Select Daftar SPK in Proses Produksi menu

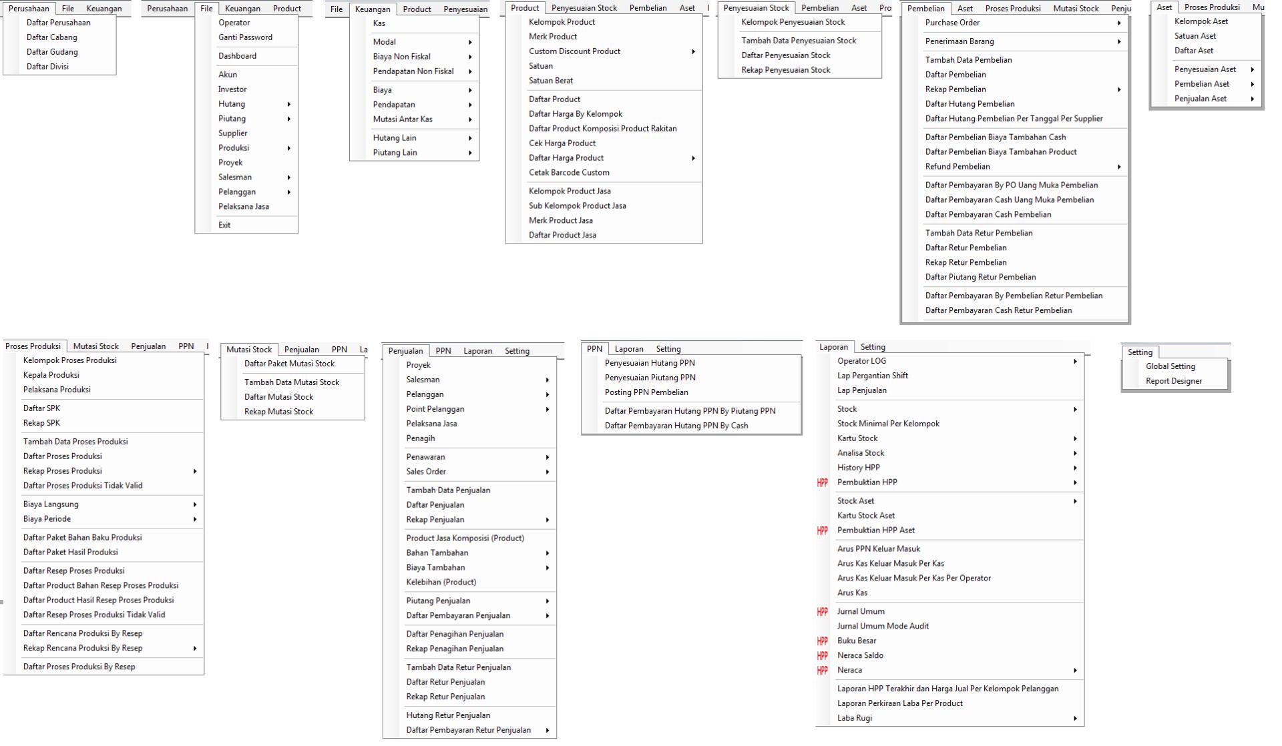click(41, 408)
